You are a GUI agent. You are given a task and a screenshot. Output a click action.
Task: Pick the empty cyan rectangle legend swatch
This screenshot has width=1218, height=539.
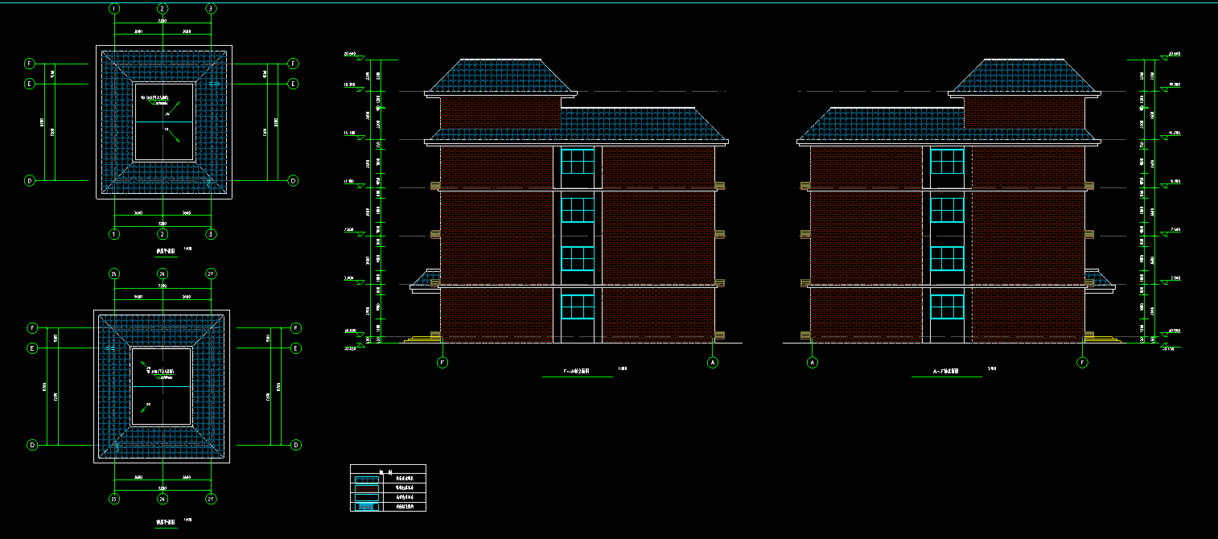tap(367, 497)
